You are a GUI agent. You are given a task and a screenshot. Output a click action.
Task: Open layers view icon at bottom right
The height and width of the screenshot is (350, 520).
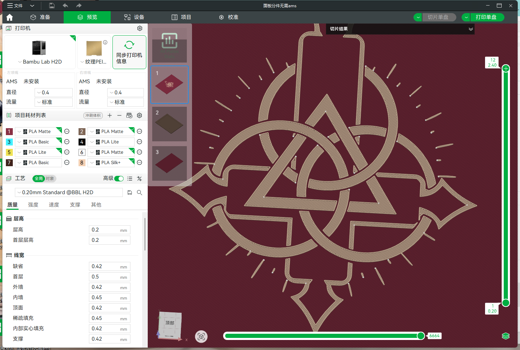505,336
